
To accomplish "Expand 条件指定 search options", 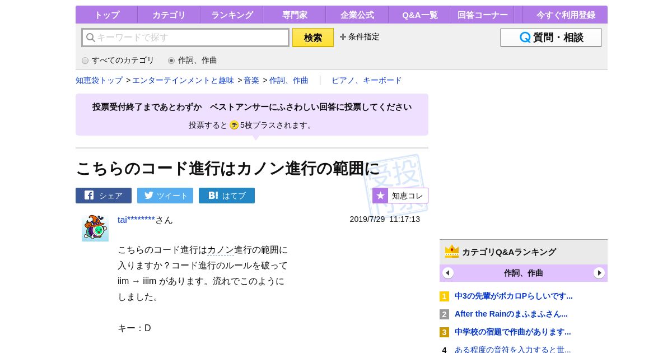I will [360, 36].
